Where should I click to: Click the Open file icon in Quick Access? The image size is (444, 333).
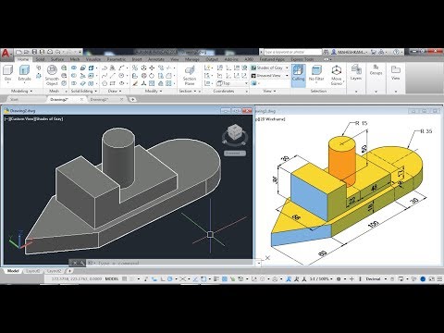[x=27, y=52]
